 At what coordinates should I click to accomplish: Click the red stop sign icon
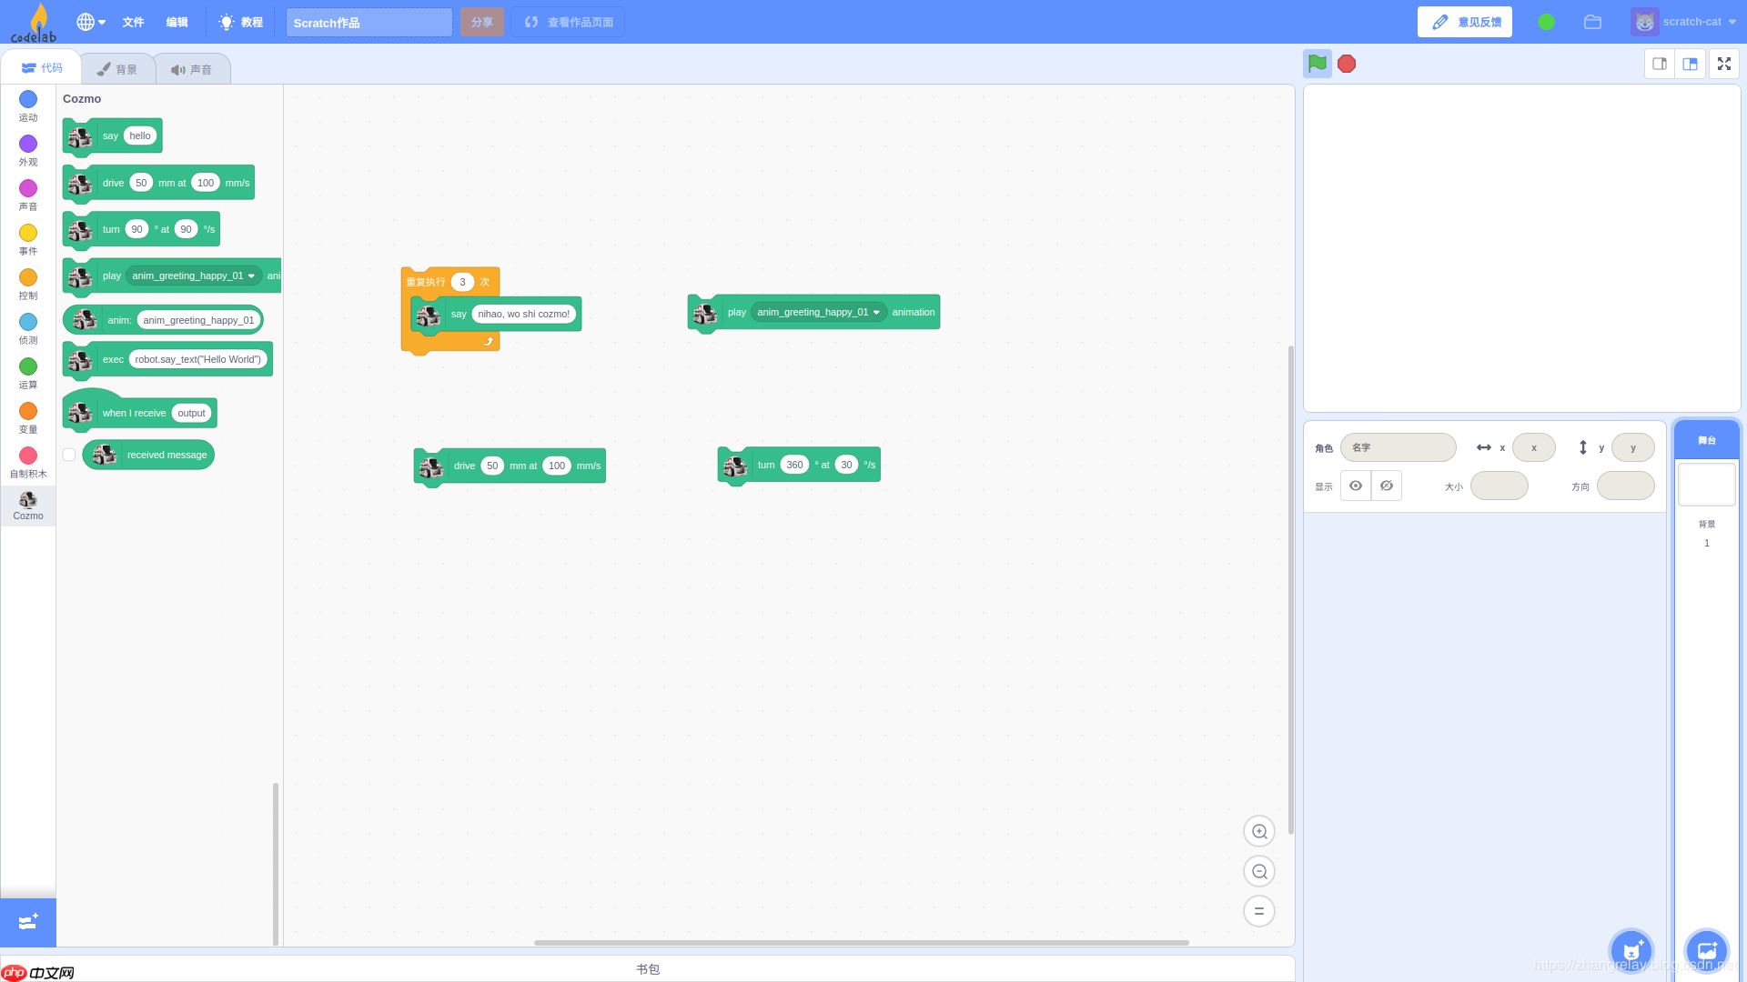1347,64
